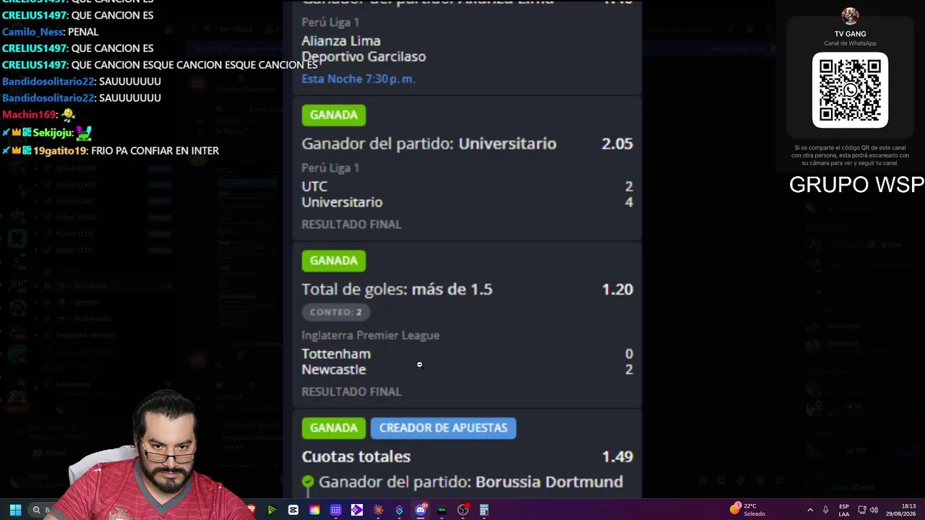The image size is (925, 520).
Task: Open the volume tray icon
Action: [874, 510]
